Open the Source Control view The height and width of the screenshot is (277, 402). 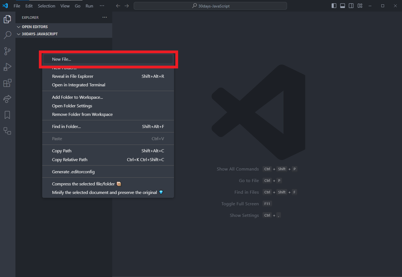7,51
